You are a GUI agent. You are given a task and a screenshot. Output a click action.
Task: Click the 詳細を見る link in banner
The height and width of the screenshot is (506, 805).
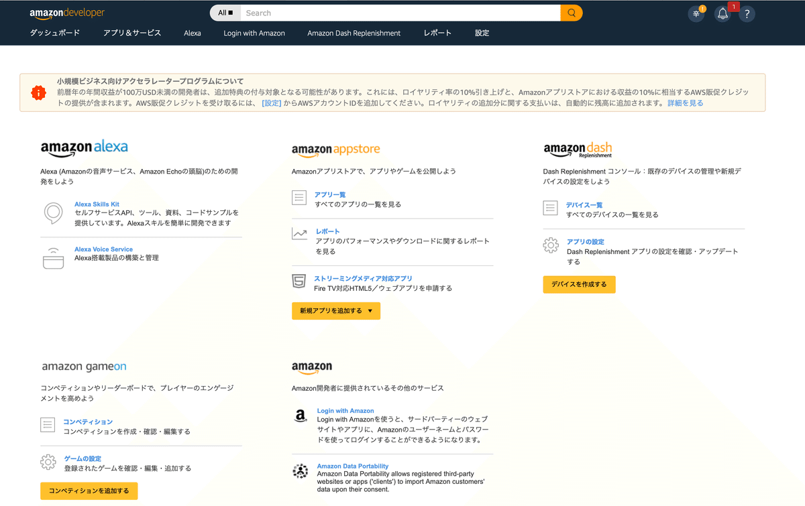(x=686, y=103)
